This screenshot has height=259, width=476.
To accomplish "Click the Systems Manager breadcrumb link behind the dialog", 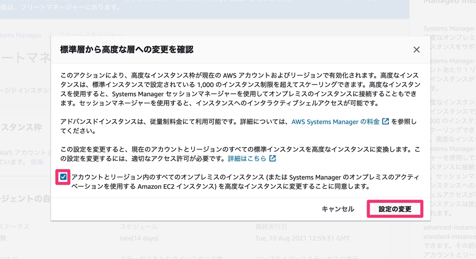I will (21, 35).
